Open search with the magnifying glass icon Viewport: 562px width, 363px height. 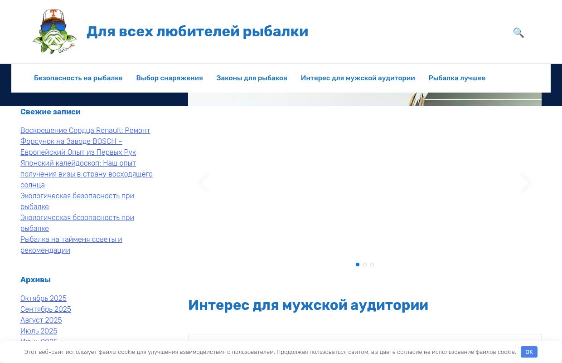(x=518, y=33)
